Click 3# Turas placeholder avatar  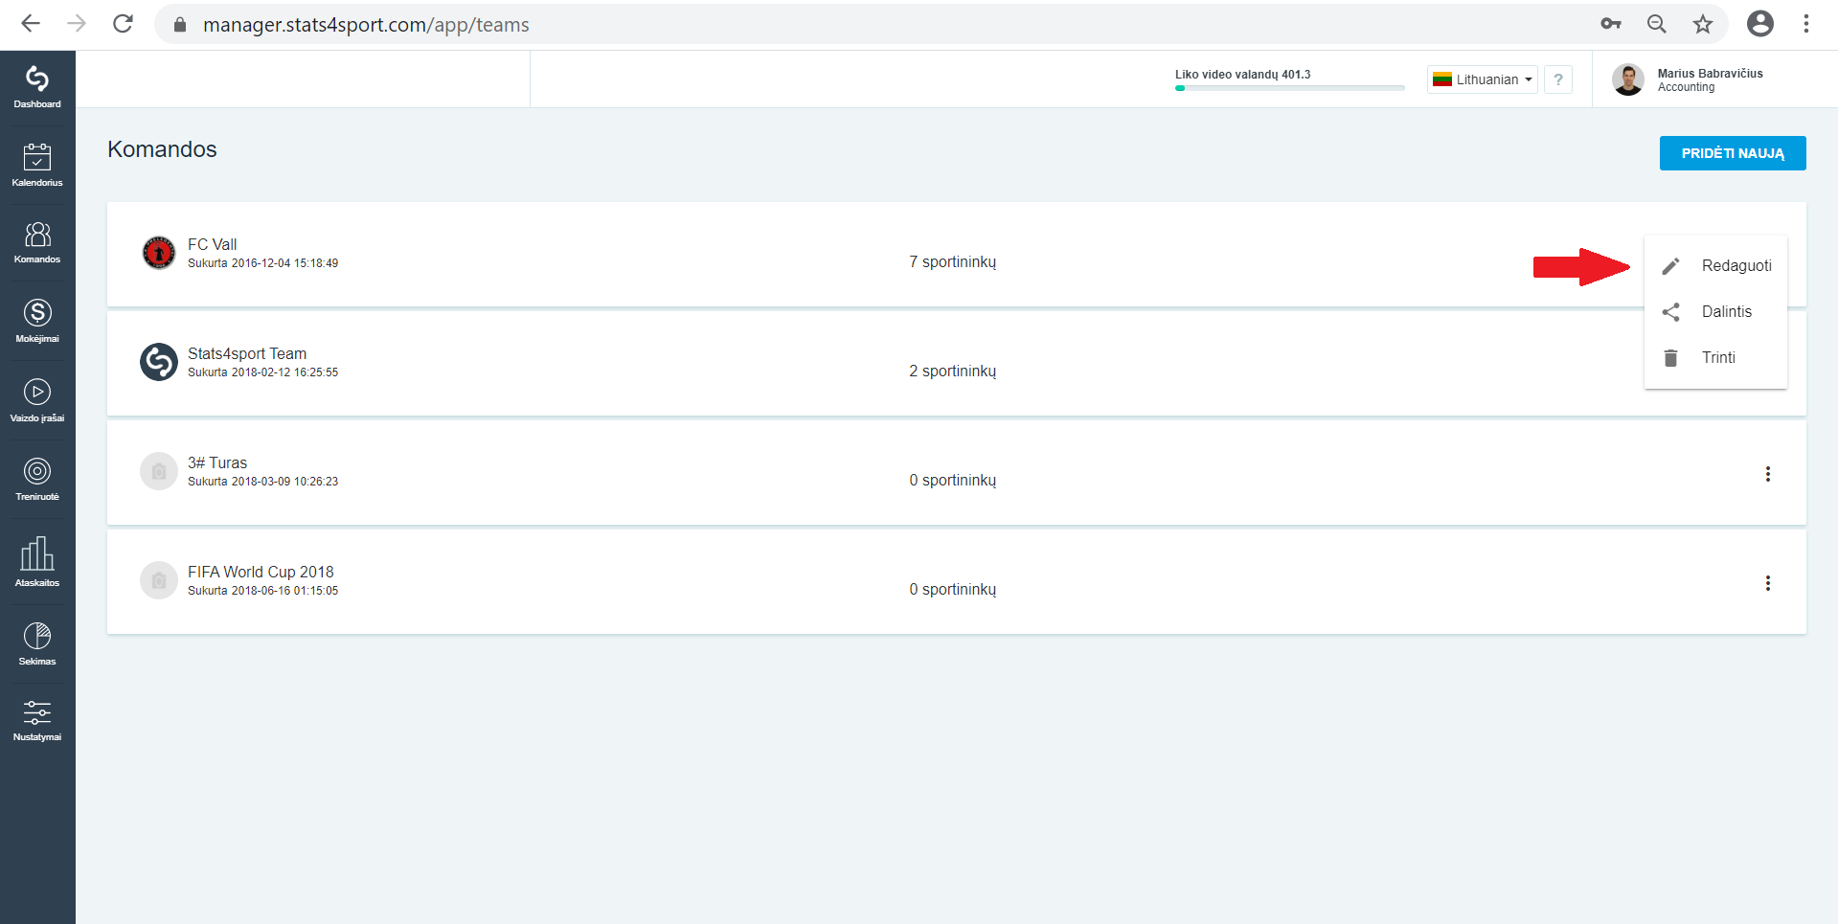tap(159, 471)
